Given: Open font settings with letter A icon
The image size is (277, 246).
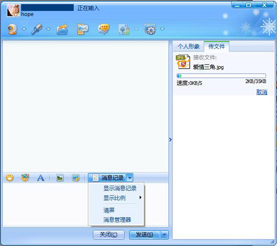Looking at the screenshot, I should click(41, 178).
